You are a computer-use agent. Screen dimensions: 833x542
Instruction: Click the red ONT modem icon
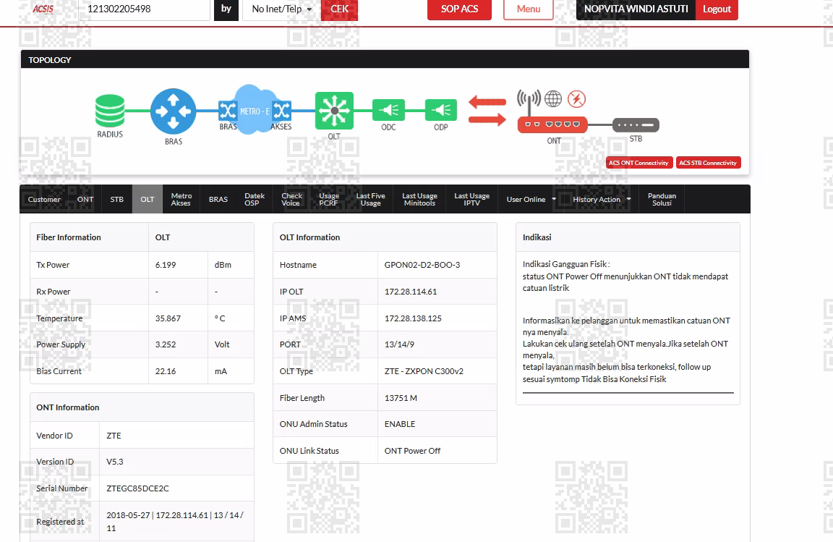click(x=552, y=124)
